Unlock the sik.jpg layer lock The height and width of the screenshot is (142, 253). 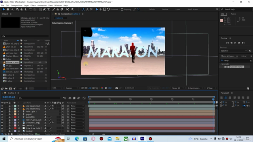click(x=9, y=131)
